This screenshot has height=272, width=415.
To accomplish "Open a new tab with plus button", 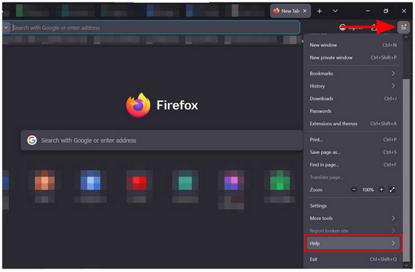I will 320,11.
